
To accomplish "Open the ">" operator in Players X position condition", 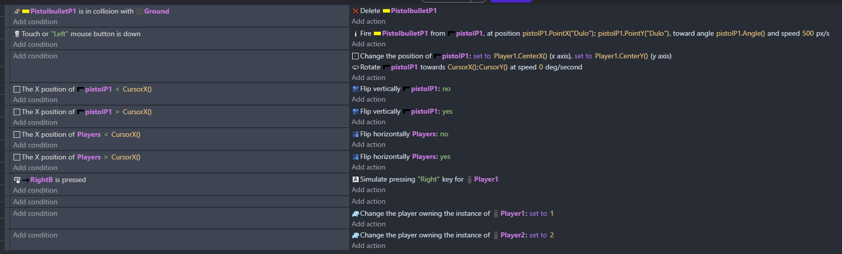I will (x=106, y=157).
